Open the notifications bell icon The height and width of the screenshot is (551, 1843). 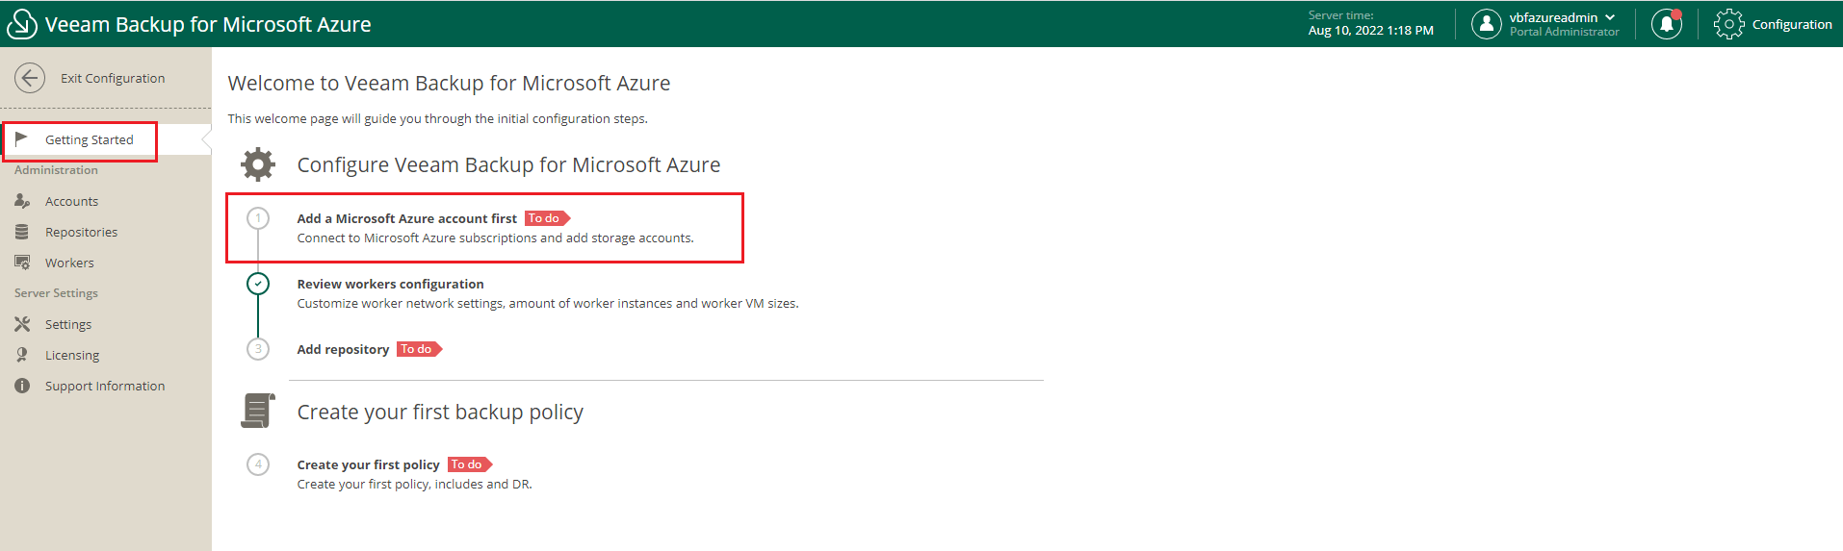[1667, 24]
